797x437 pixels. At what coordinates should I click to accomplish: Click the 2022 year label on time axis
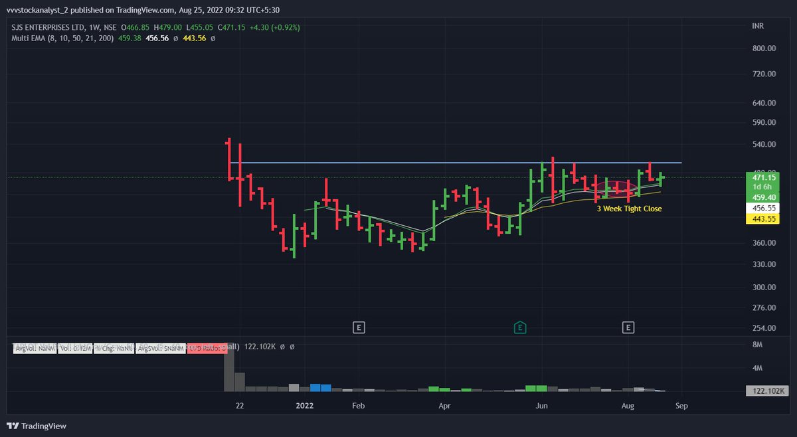coord(304,404)
